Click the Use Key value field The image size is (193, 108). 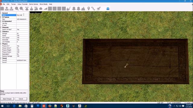pos(22,23)
